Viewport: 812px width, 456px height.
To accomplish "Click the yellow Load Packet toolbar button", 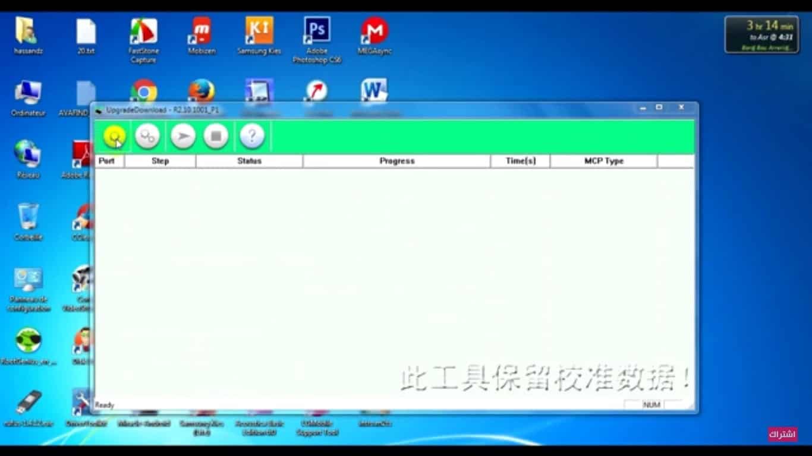I will tap(114, 137).
